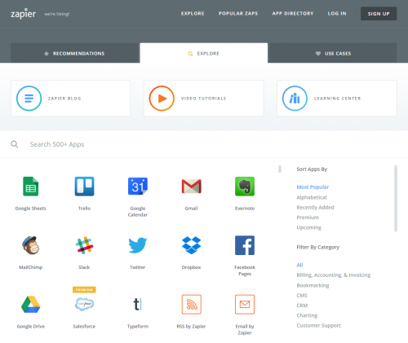The width and height of the screenshot is (408, 343).
Task: Click the Learning Center books icon
Action: (295, 99)
